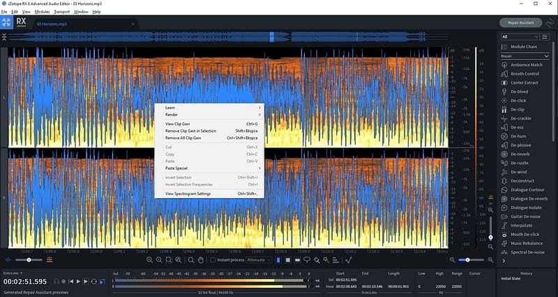Click the zoom out icon in the editing toolbar
The image size is (558, 297).
click(159, 260)
